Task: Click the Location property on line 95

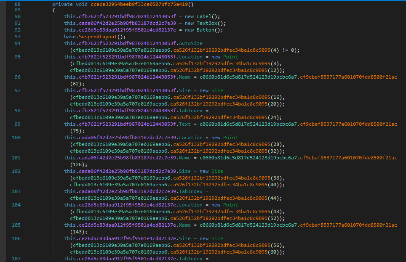Action: coord(190,57)
